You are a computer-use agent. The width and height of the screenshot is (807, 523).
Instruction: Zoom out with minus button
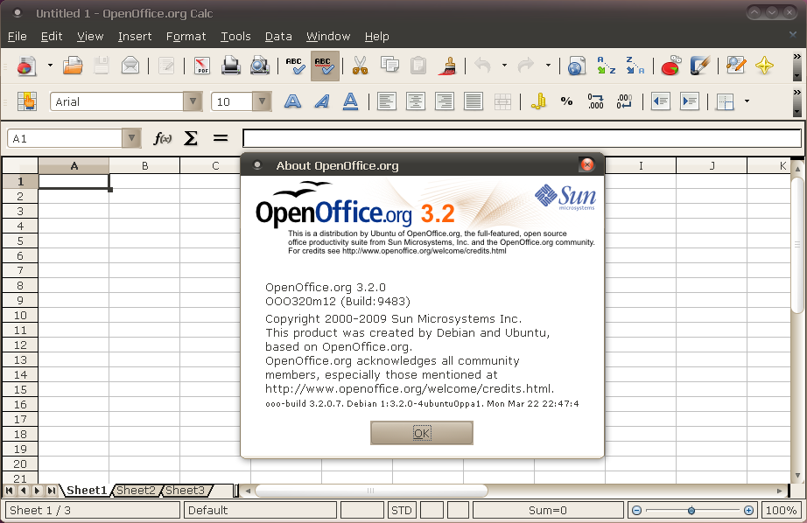636,510
